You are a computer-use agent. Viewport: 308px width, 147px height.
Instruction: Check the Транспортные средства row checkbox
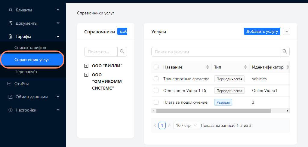click(x=156, y=79)
